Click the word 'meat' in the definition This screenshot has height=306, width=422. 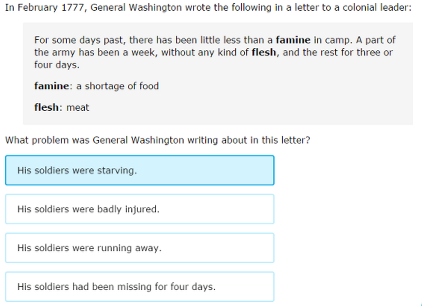pos(78,108)
